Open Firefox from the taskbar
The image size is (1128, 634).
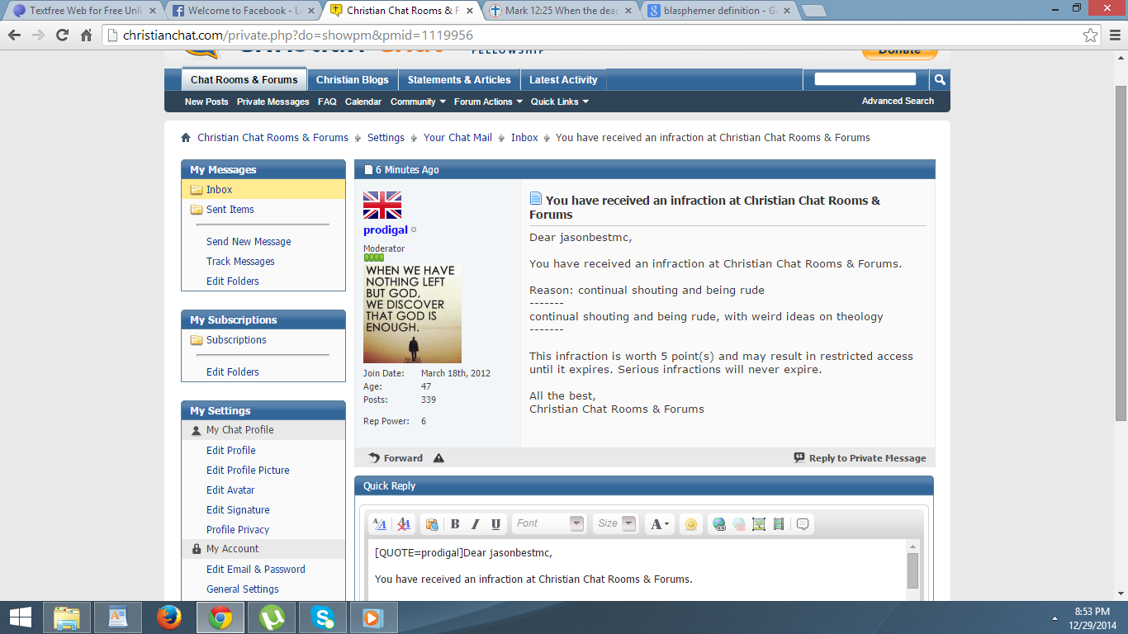[169, 617]
